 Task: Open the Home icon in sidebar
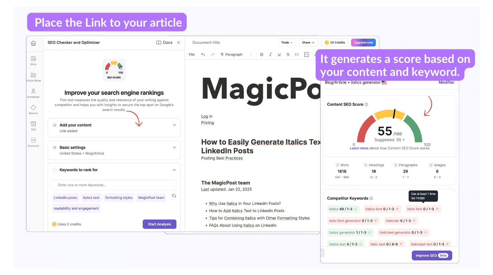pos(33,43)
